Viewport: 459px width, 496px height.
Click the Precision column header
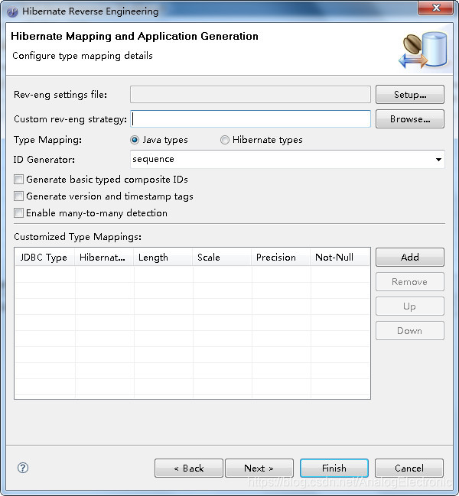[x=281, y=258]
